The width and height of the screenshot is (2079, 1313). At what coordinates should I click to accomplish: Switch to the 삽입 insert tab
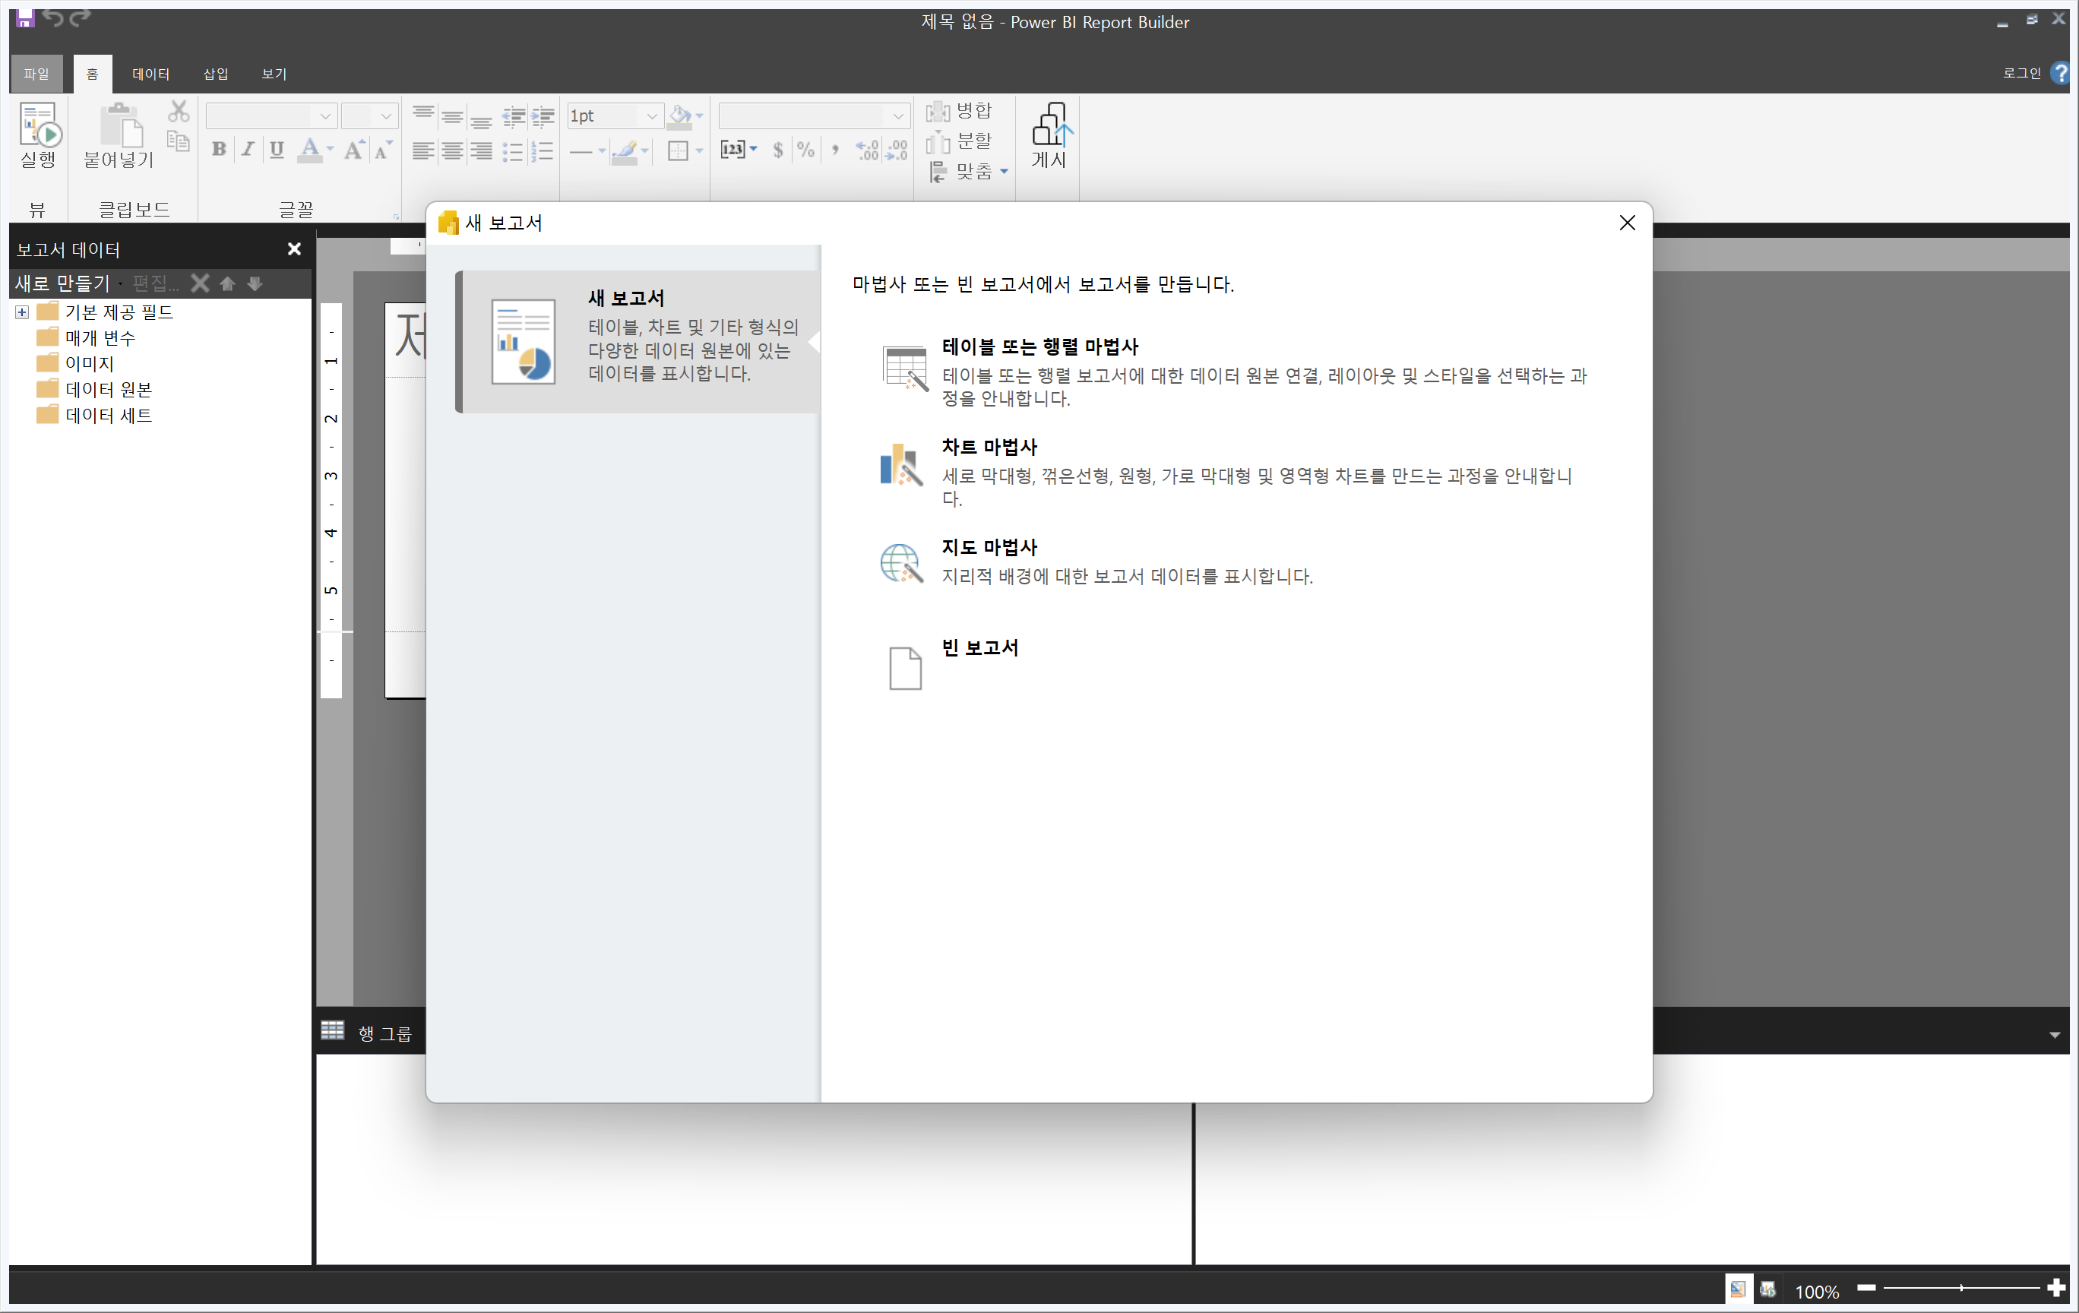coord(215,74)
